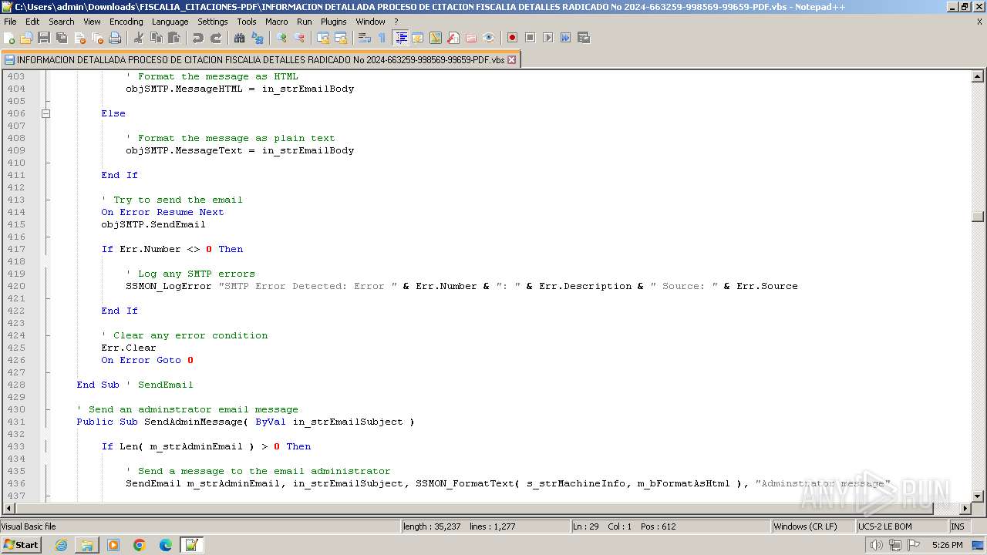Viewport: 987px width, 555px height.
Task: Click the Open file toolbar icon
Action: [x=26, y=38]
